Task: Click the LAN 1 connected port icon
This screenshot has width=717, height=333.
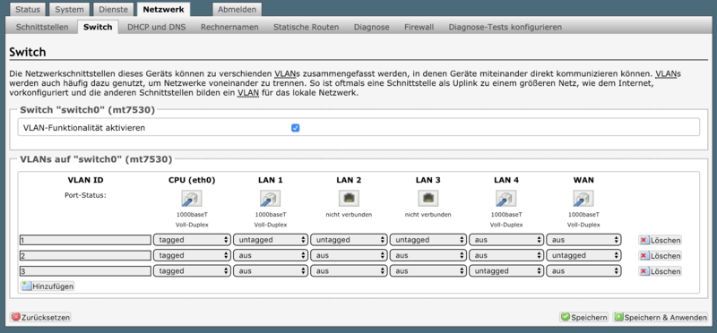Action: [271, 198]
